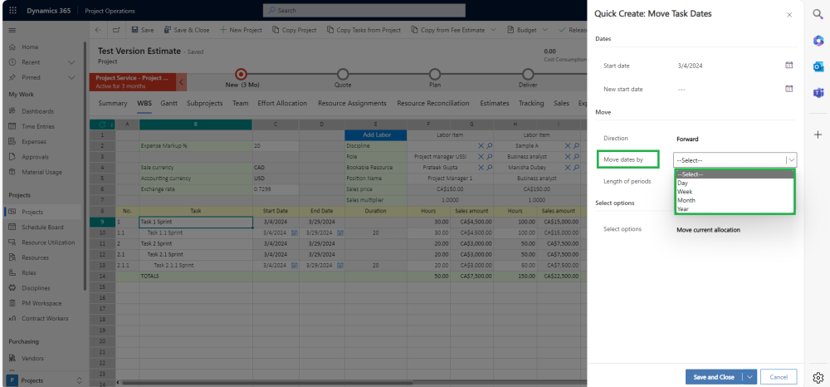The height and width of the screenshot is (387, 830).
Task: Select the New process stage
Action: coord(241,74)
